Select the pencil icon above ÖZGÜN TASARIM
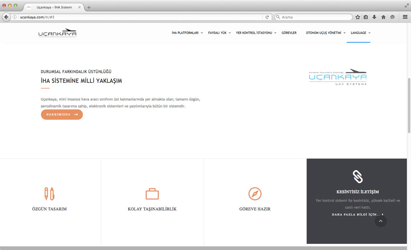 (50, 193)
